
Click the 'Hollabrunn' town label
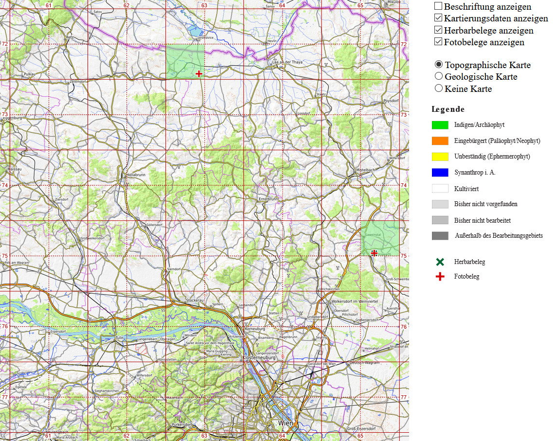(x=136, y=175)
